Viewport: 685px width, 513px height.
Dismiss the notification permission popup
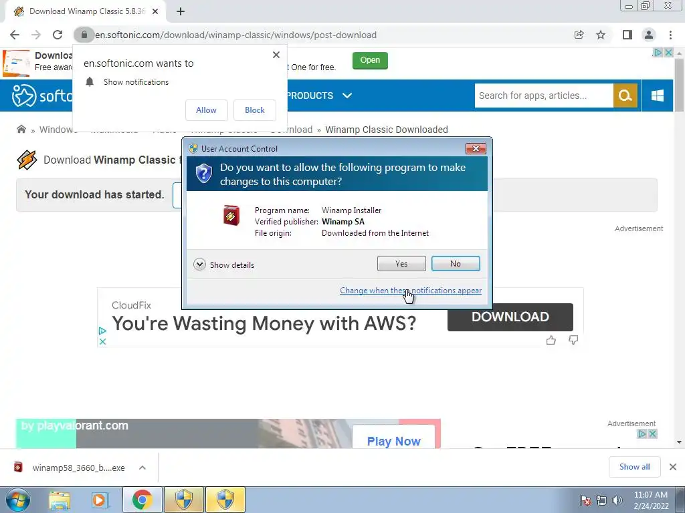pyautogui.click(x=276, y=55)
